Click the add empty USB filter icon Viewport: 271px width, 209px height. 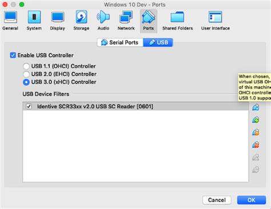[x=256, y=107]
